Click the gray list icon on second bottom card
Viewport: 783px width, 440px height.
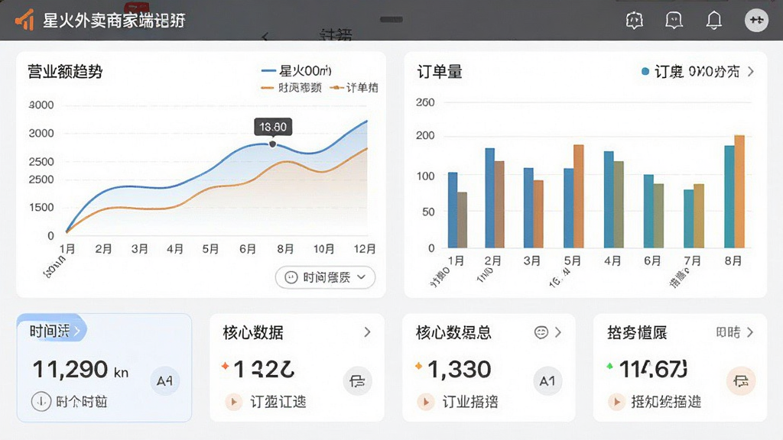tap(358, 381)
